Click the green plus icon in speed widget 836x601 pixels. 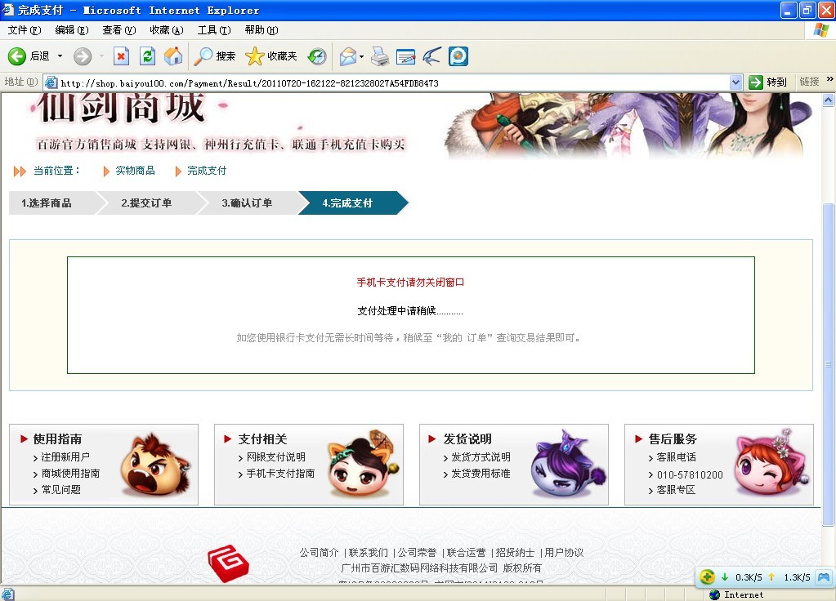[x=707, y=577]
